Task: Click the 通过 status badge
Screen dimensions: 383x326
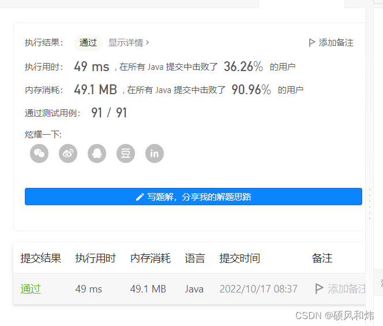Action: [88, 43]
